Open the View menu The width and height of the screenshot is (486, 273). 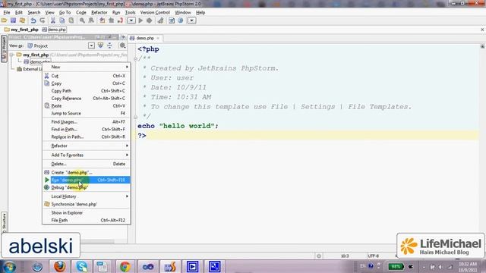click(x=49, y=13)
